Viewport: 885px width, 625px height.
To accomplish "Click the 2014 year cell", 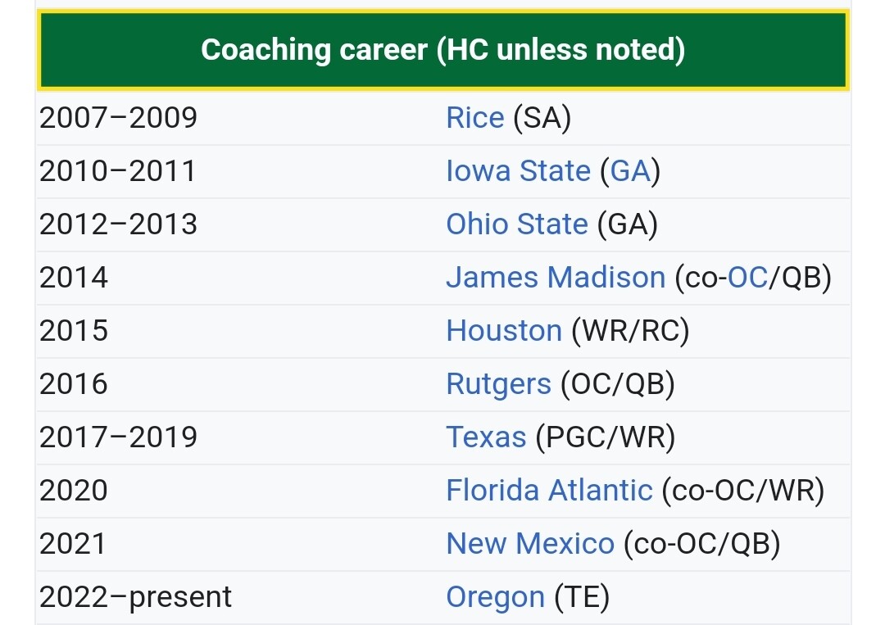I will point(74,278).
